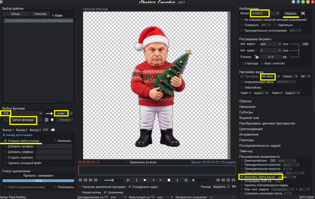
Task: Set the in point bracket marker
Action: (137, 180)
